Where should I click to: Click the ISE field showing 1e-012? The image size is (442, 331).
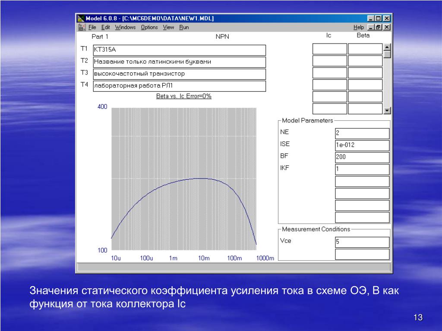coord(362,146)
